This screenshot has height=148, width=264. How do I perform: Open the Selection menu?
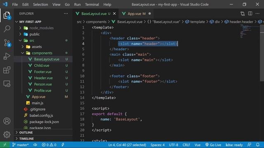(40, 5)
